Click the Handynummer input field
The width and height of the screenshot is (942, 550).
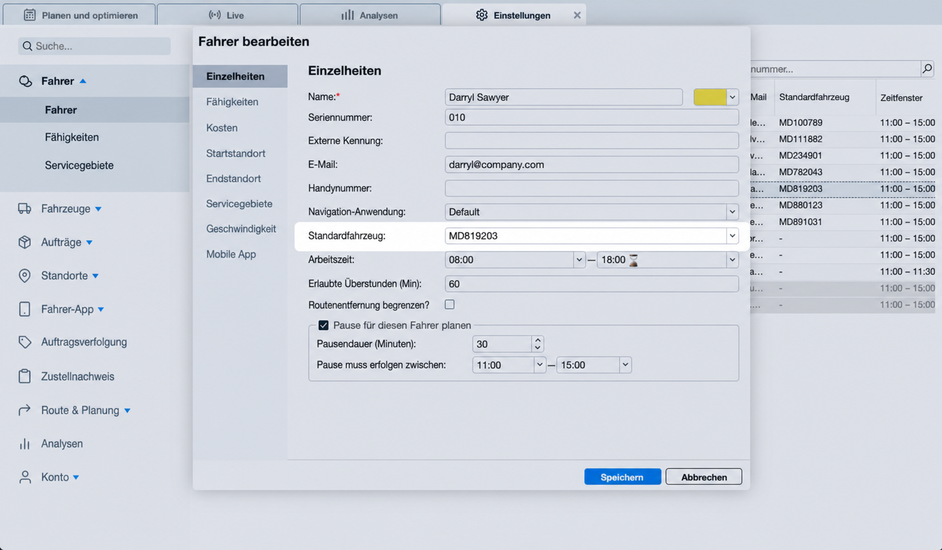591,188
